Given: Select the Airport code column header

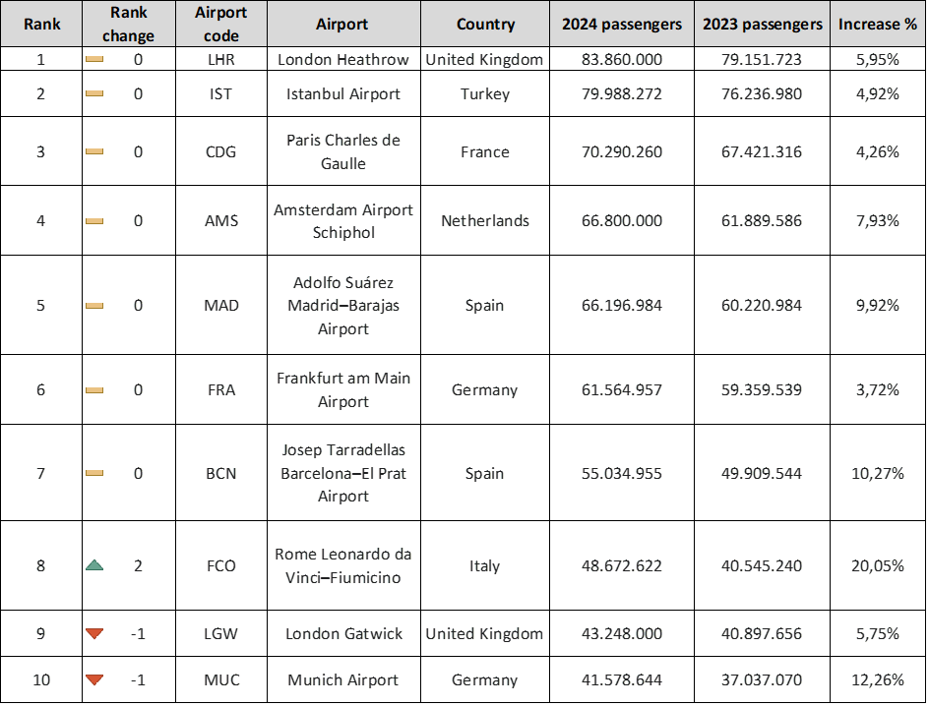Looking at the screenshot, I should click(221, 25).
